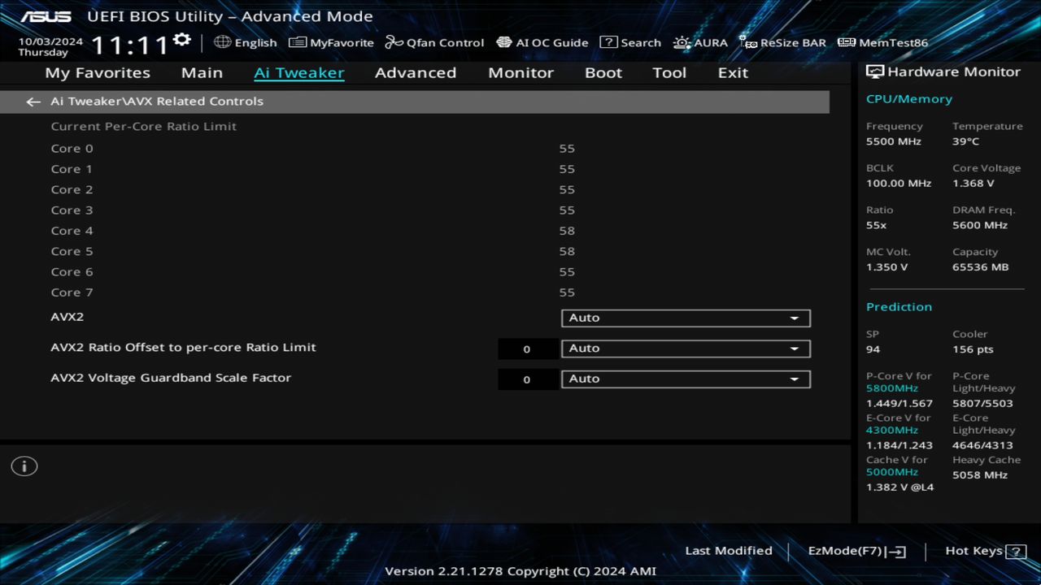Open the BIOS Search function
The width and height of the screenshot is (1041, 585).
630,42
